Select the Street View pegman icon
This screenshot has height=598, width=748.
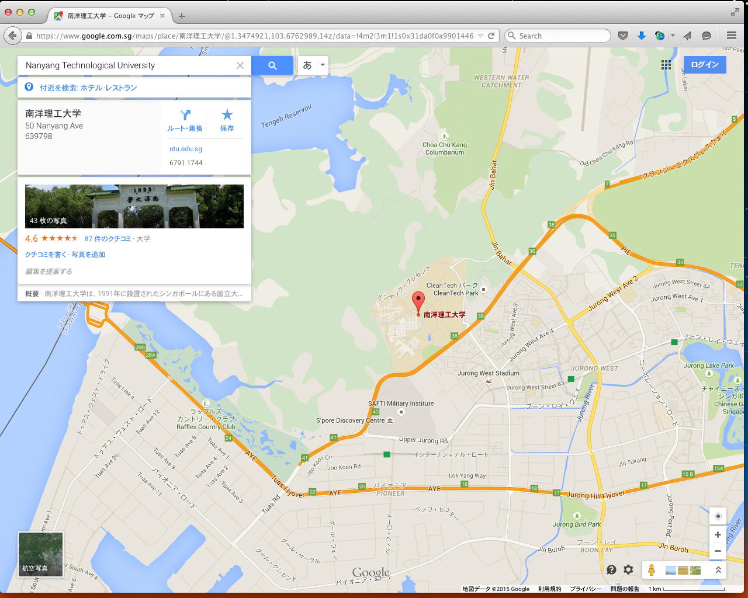(x=652, y=570)
